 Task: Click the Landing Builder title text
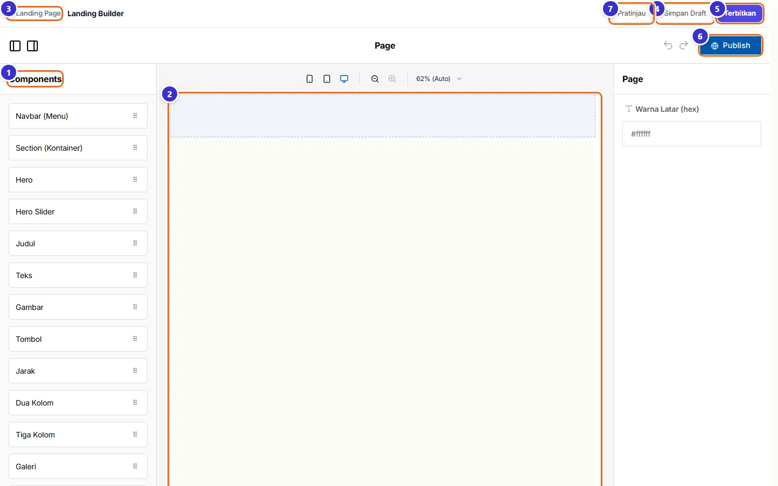tap(96, 13)
